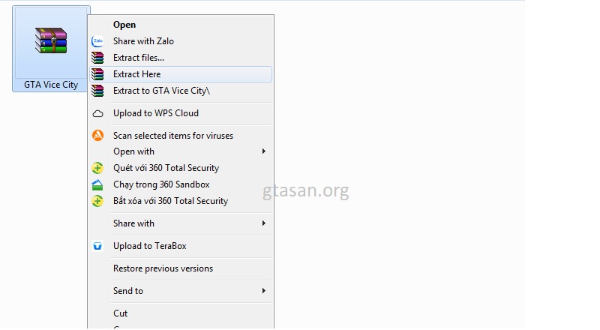Viewport: 600px width, 330px height.
Task: Click the Zalo icon in context menu
Action: coord(97,41)
